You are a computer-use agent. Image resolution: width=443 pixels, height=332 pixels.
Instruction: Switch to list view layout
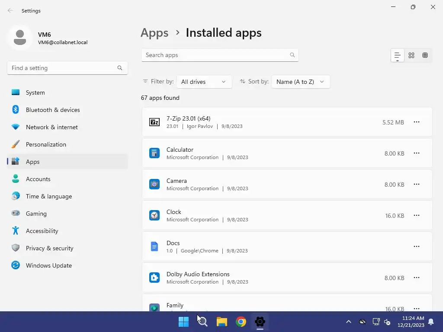[x=397, y=55]
